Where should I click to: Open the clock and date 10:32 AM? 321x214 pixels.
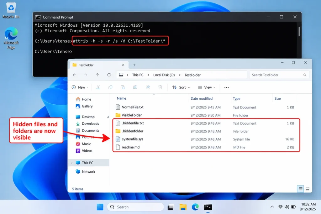pos(308,206)
